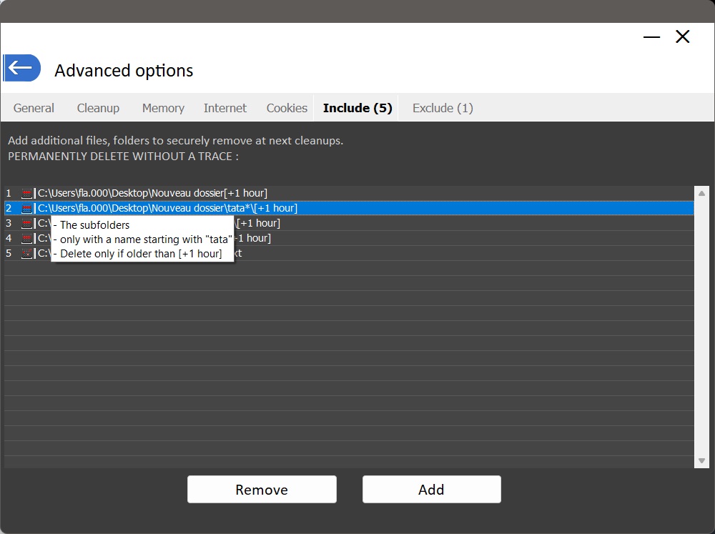Close the Advanced options window

tap(683, 37)
